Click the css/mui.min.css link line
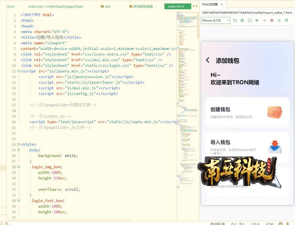The width and height of the screenshot is (295, 225). coord(91,60)
